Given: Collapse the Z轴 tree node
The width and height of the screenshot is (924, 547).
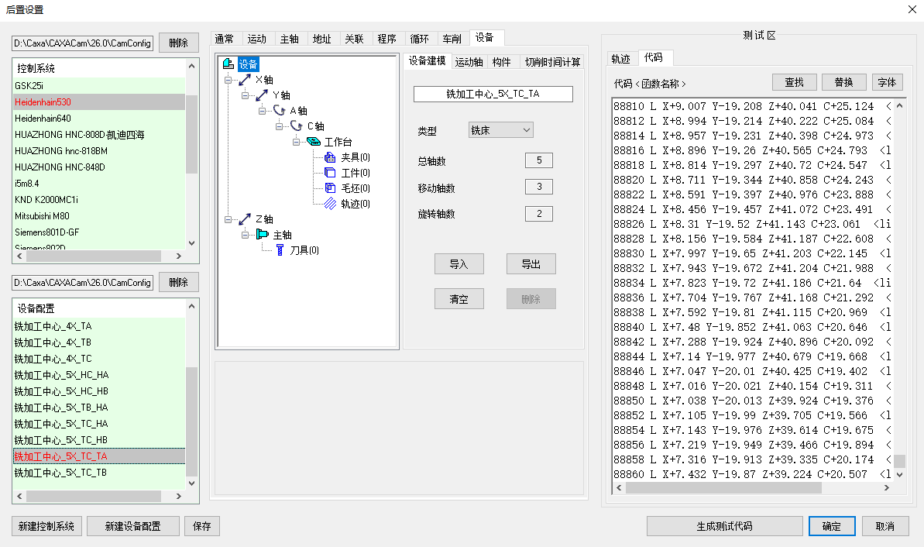Looking at the screenshot, I should 228,219.
